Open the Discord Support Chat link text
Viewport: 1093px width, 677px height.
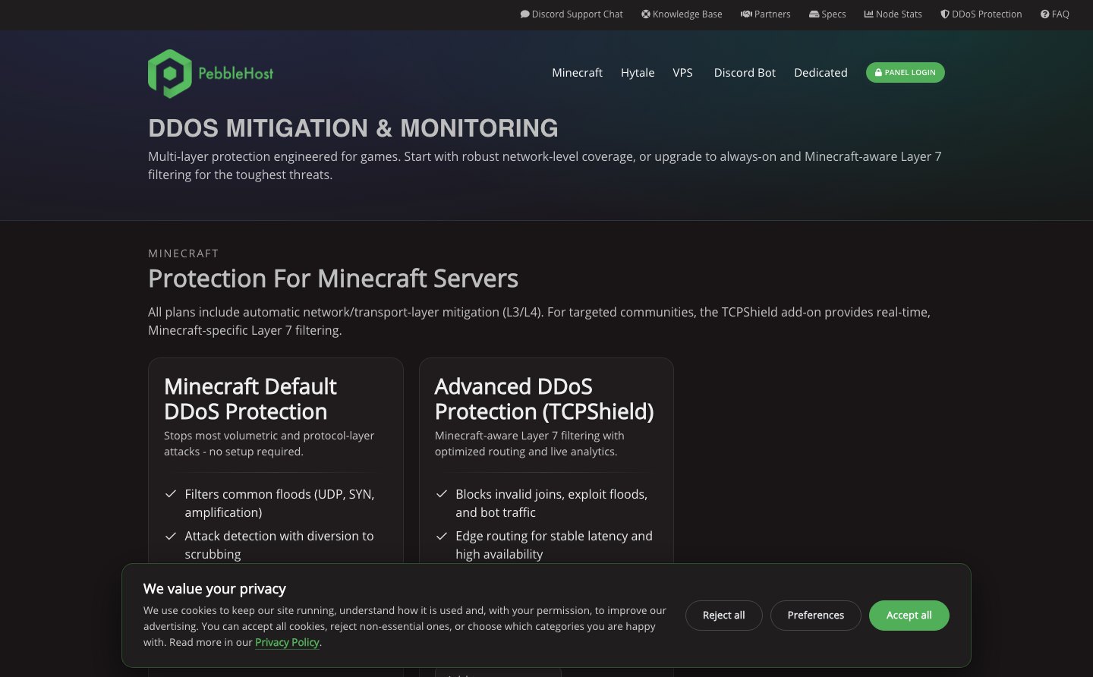point(578,14)
